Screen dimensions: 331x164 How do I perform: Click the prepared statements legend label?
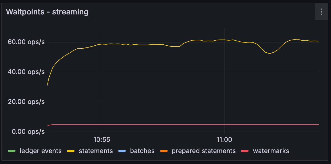(x=204, y=151)
